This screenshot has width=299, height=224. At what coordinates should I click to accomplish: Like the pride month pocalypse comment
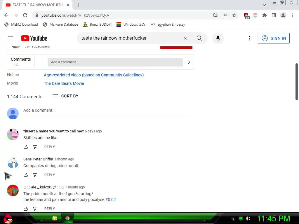[26, 209]
